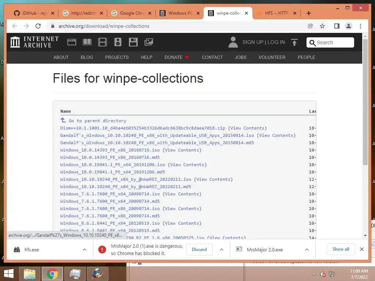This screenshot has width=375, height=281.
Task: Open the DONATE menu item
Action: [x=177, y=57]
